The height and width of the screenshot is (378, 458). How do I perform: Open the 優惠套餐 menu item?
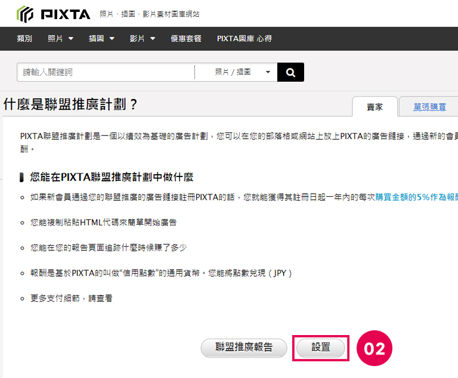(186, 39)
